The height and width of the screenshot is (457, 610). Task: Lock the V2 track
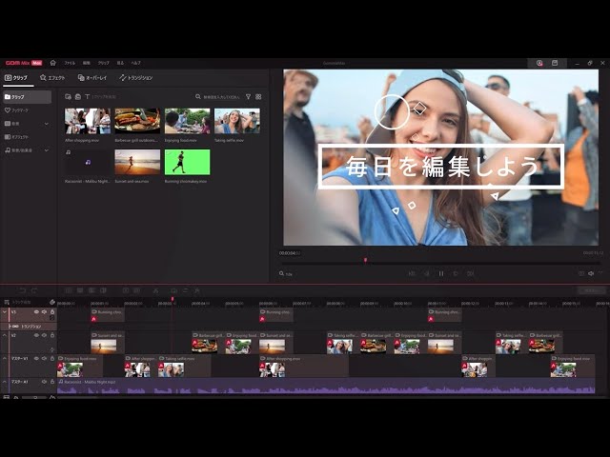(x=52, y=335)
